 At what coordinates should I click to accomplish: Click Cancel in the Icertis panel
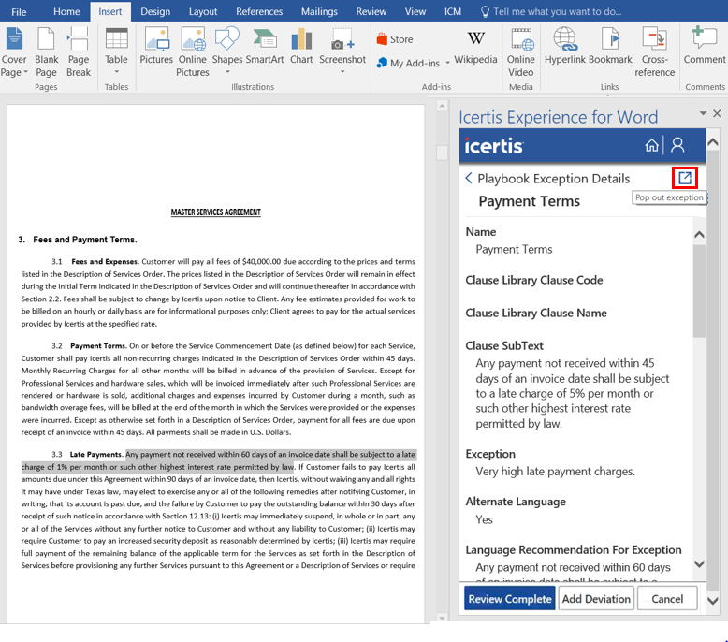click(667, 599)
